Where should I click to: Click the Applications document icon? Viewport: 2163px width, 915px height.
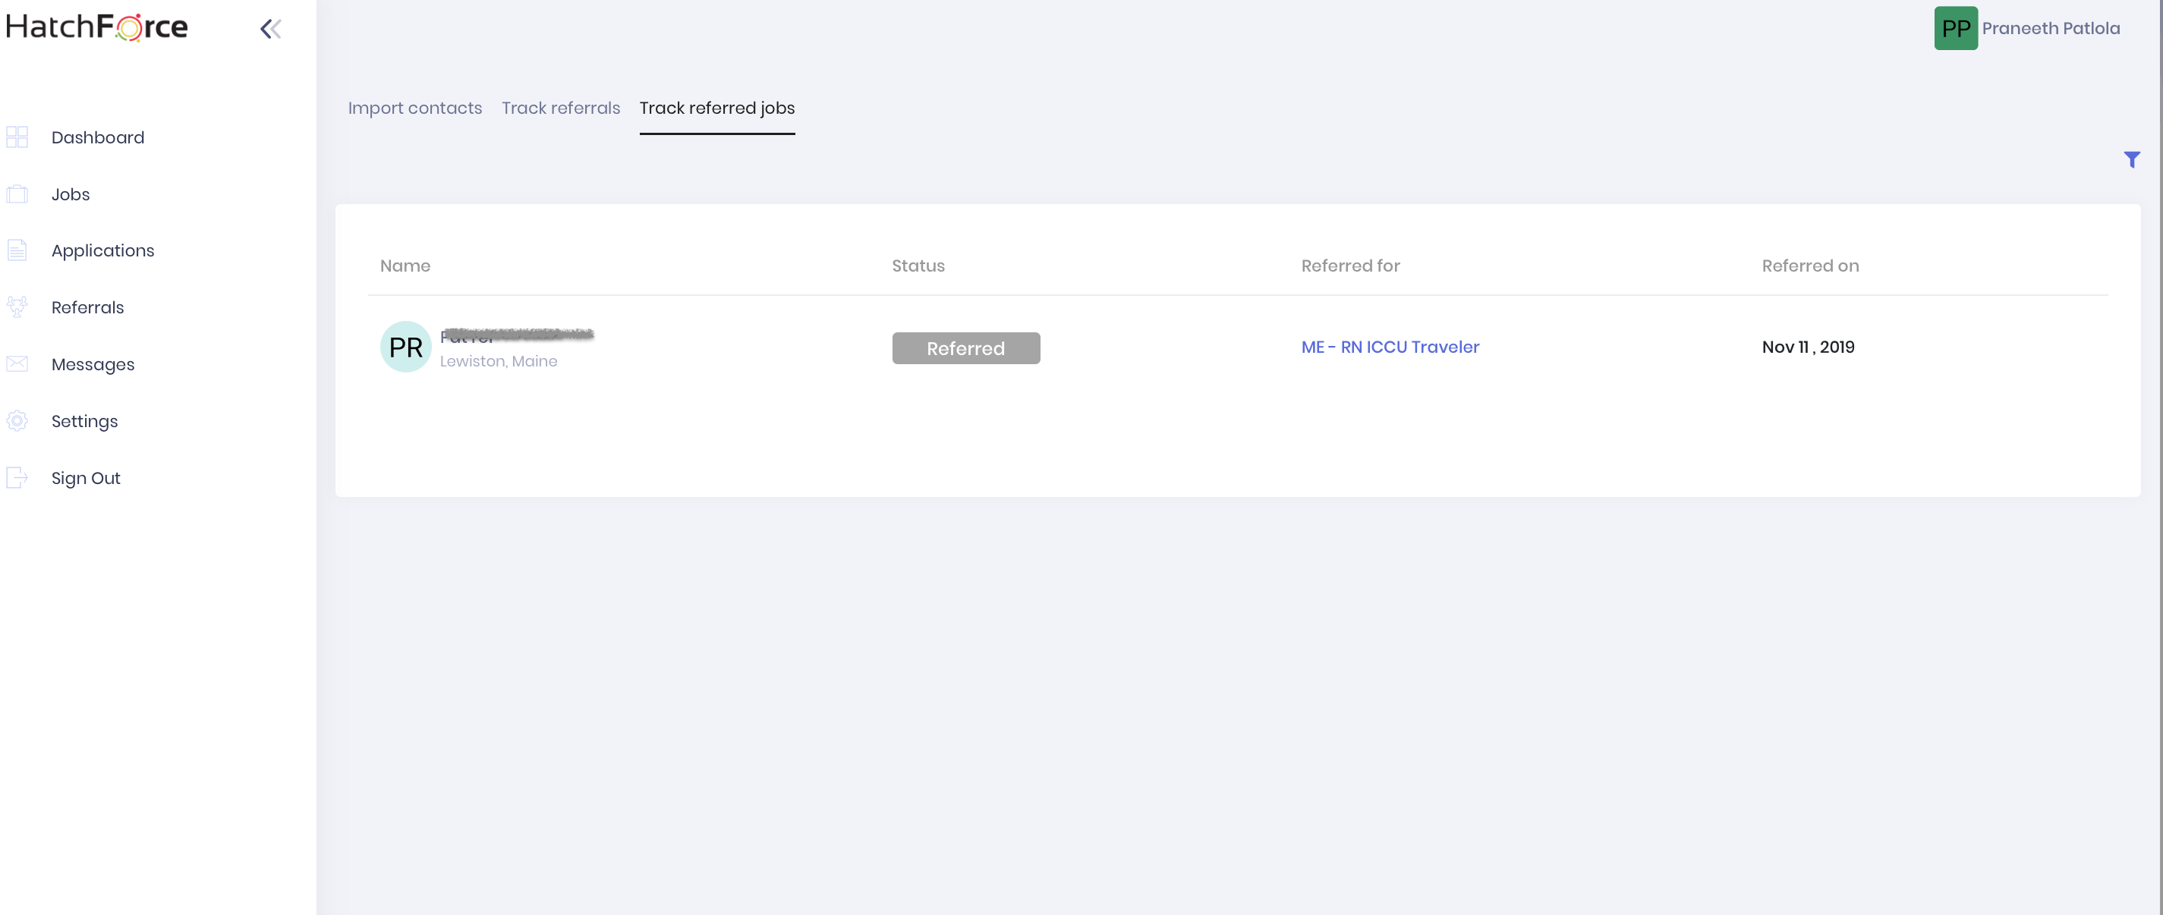click(x=17, y=250)
